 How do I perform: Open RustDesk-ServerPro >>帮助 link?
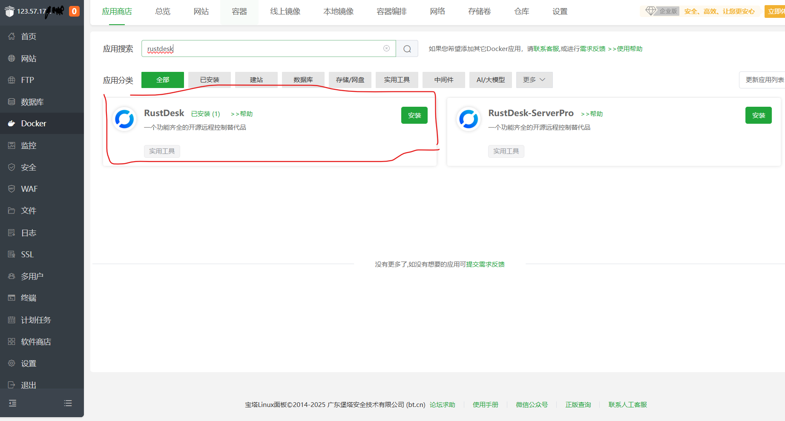(592, 114)
